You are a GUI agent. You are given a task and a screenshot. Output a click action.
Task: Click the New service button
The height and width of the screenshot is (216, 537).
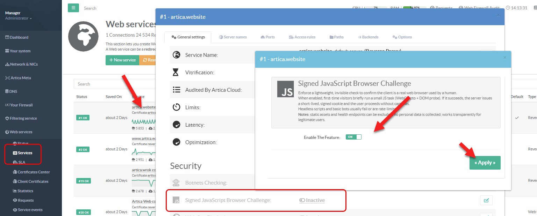[122, 60]
